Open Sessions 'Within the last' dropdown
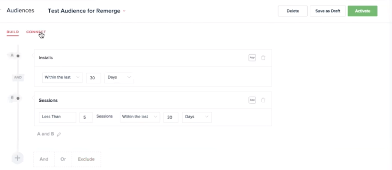This screenshot has height=170, width=392. 140,117
